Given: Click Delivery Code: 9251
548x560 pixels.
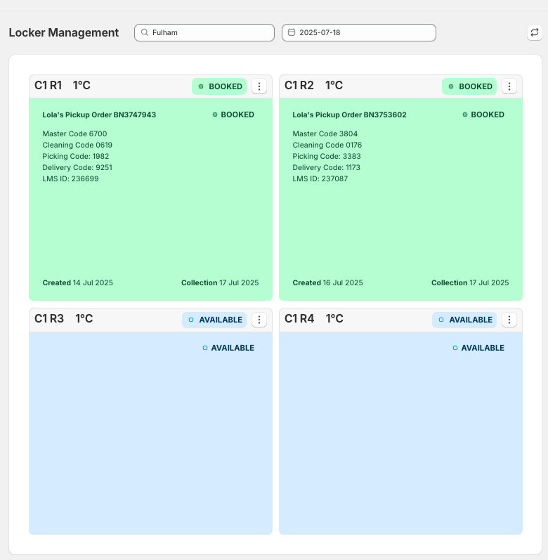Looking at the screenshot, I should pyautogui.click(x=77, y=167).
